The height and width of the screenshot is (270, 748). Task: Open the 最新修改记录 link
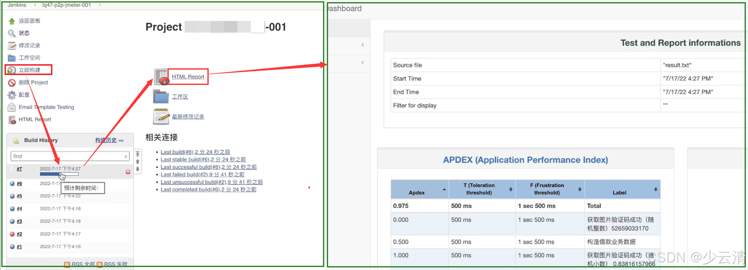coord(188,117)
